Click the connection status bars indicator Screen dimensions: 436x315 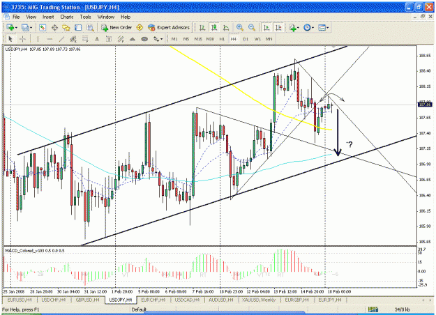(373, 309)
